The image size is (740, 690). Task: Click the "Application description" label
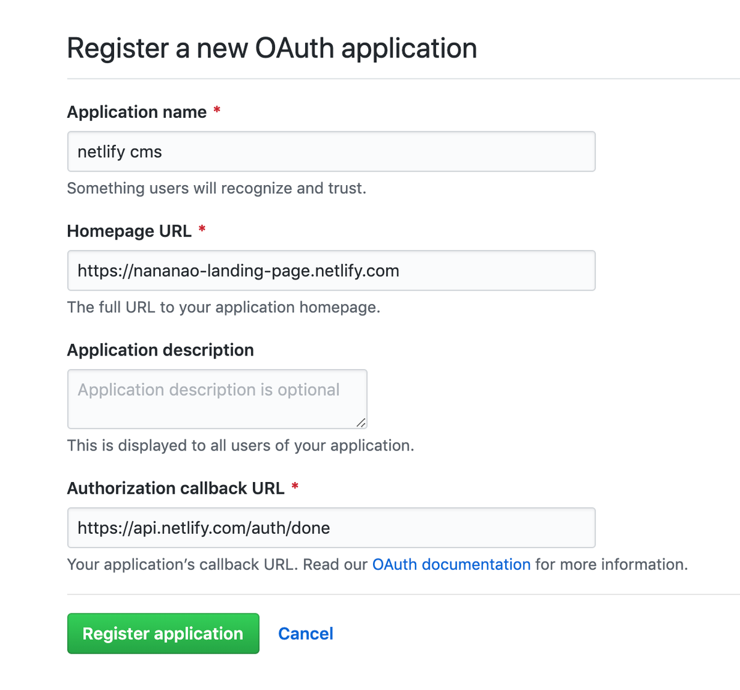[160, 351]
